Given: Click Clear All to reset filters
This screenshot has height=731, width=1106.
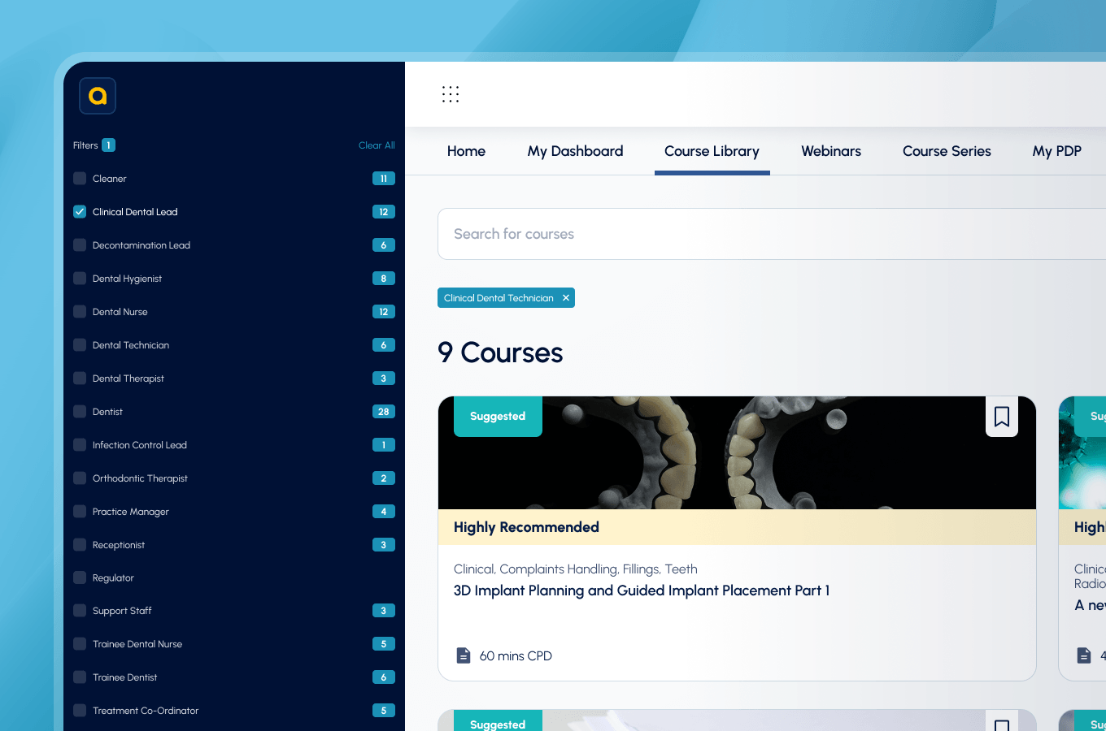Looking at the screenshot, I should point(377,145).
